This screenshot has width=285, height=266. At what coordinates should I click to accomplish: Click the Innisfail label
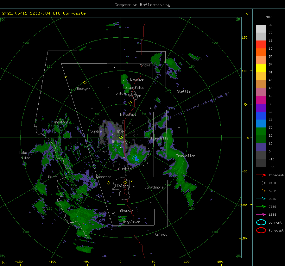coord(128,114)
